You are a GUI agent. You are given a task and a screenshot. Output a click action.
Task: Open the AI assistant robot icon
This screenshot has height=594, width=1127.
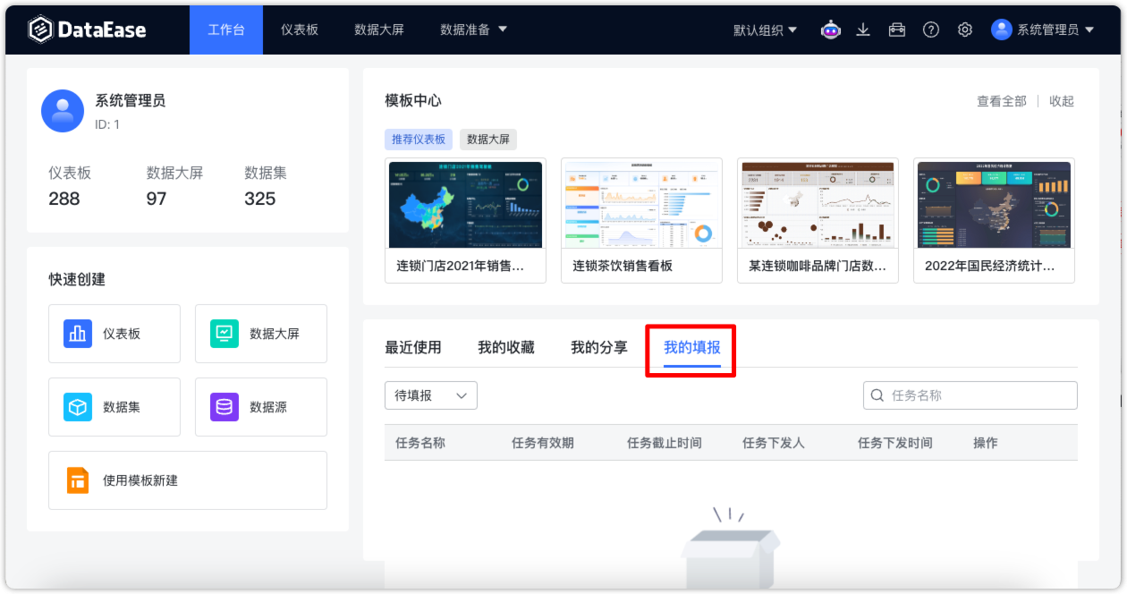tap(830, 29)
